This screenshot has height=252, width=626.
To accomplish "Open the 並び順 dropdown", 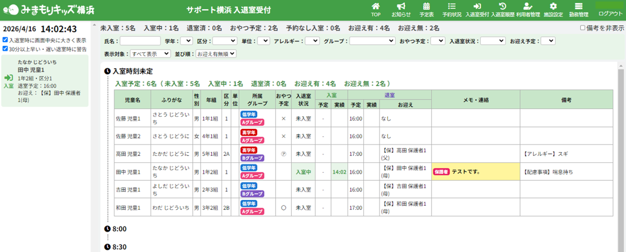I will coord(216,54).
